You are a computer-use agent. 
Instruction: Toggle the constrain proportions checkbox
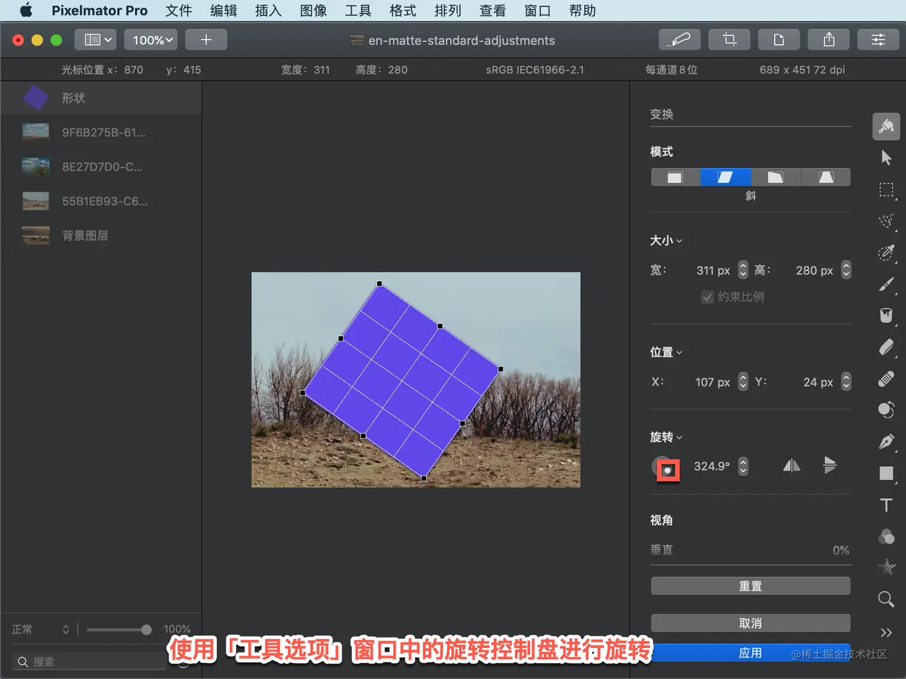tap(707, 297)
